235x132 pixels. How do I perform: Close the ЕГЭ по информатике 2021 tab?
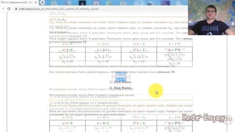[36, 3]
